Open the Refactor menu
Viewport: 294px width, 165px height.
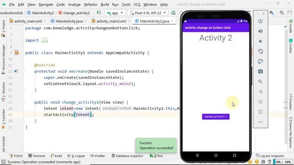click(90, 4)
